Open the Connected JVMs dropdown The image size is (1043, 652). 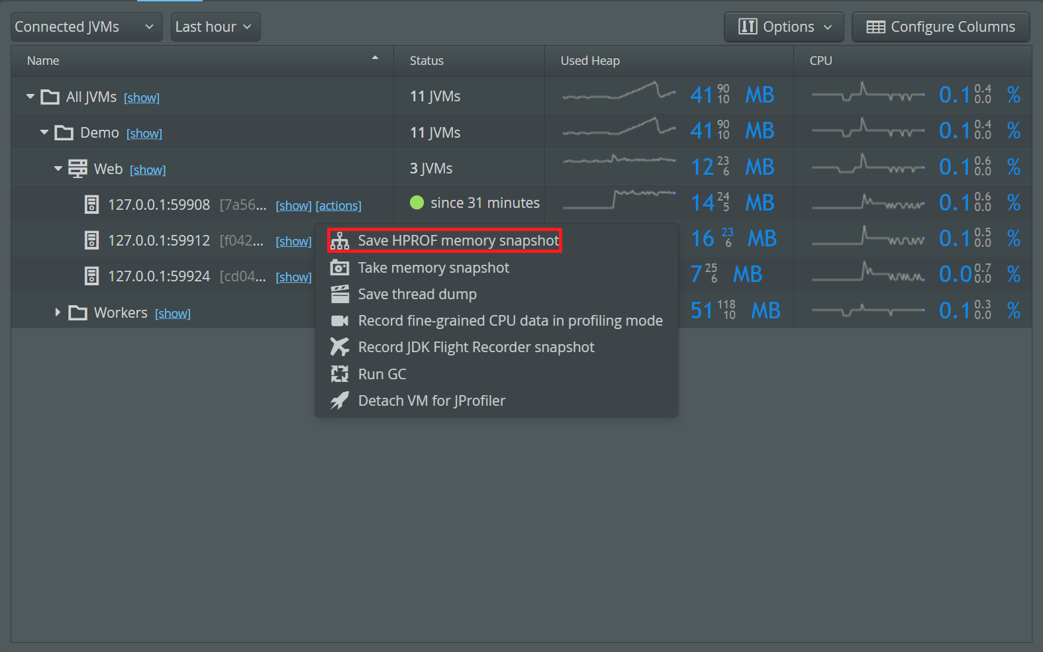point(86,27)
